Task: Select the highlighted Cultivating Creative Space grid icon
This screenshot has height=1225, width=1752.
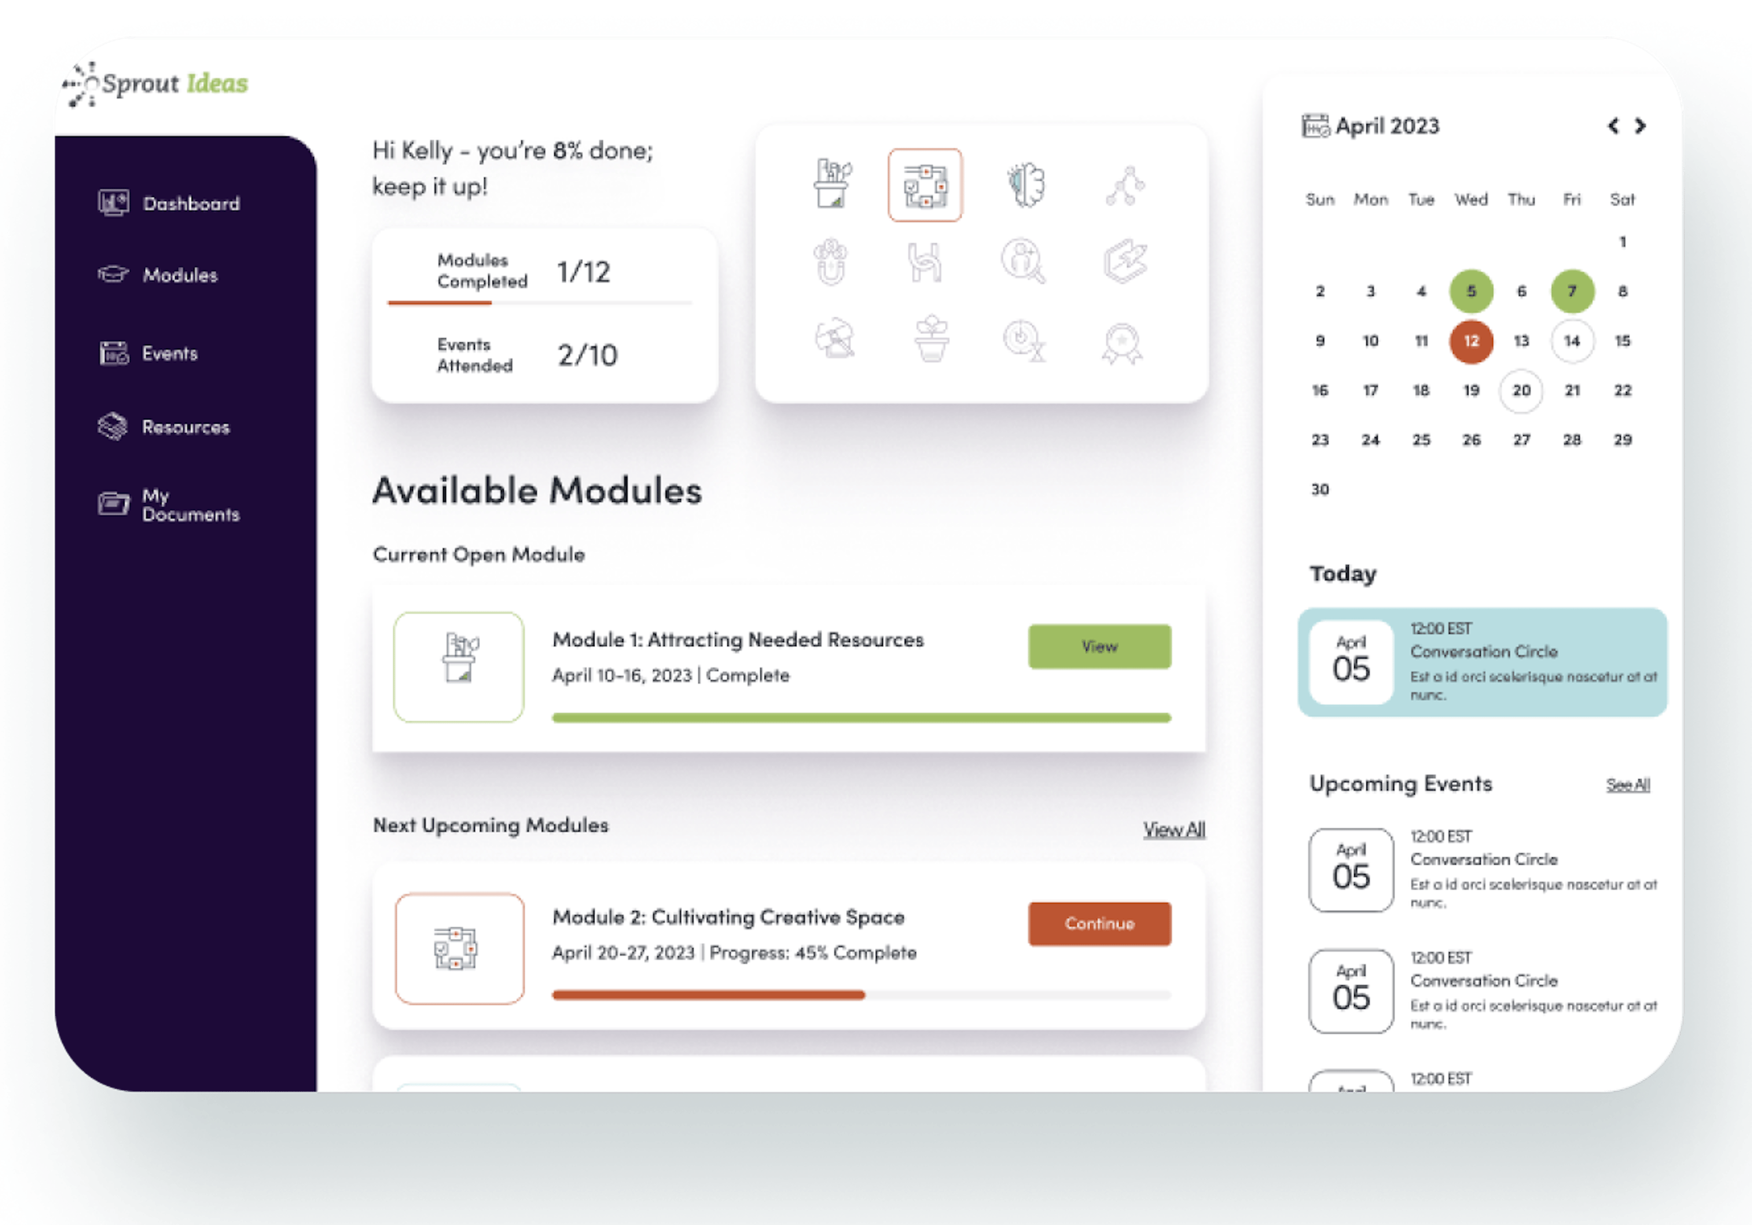Action: click(x=925, y=185)
